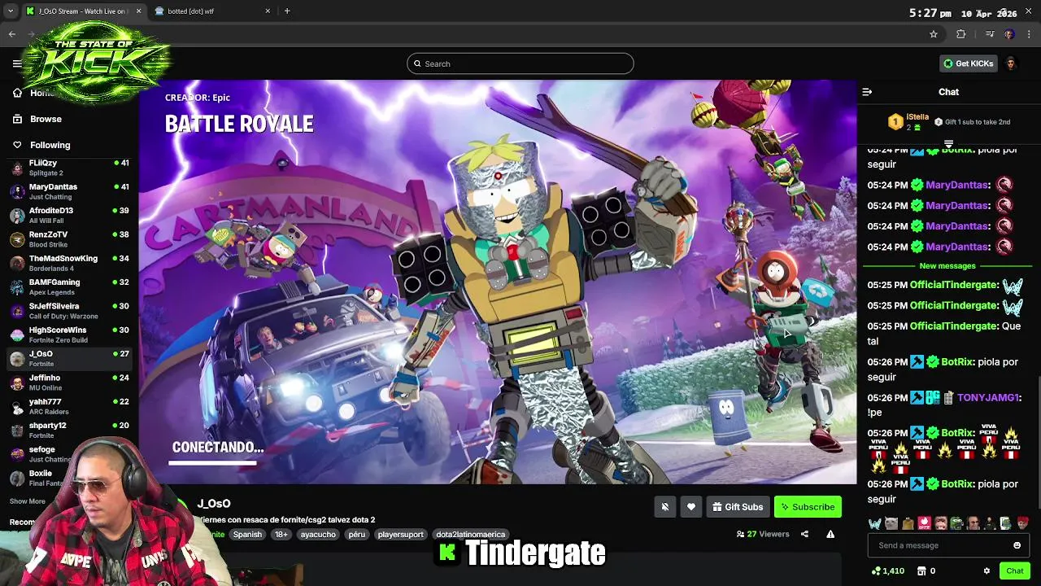Open Chrome profile avatar menu
This screenshot has width=1041, height=586.
coord(1009,34)
